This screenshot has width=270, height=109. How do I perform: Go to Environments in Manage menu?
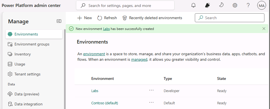(34, 34)
